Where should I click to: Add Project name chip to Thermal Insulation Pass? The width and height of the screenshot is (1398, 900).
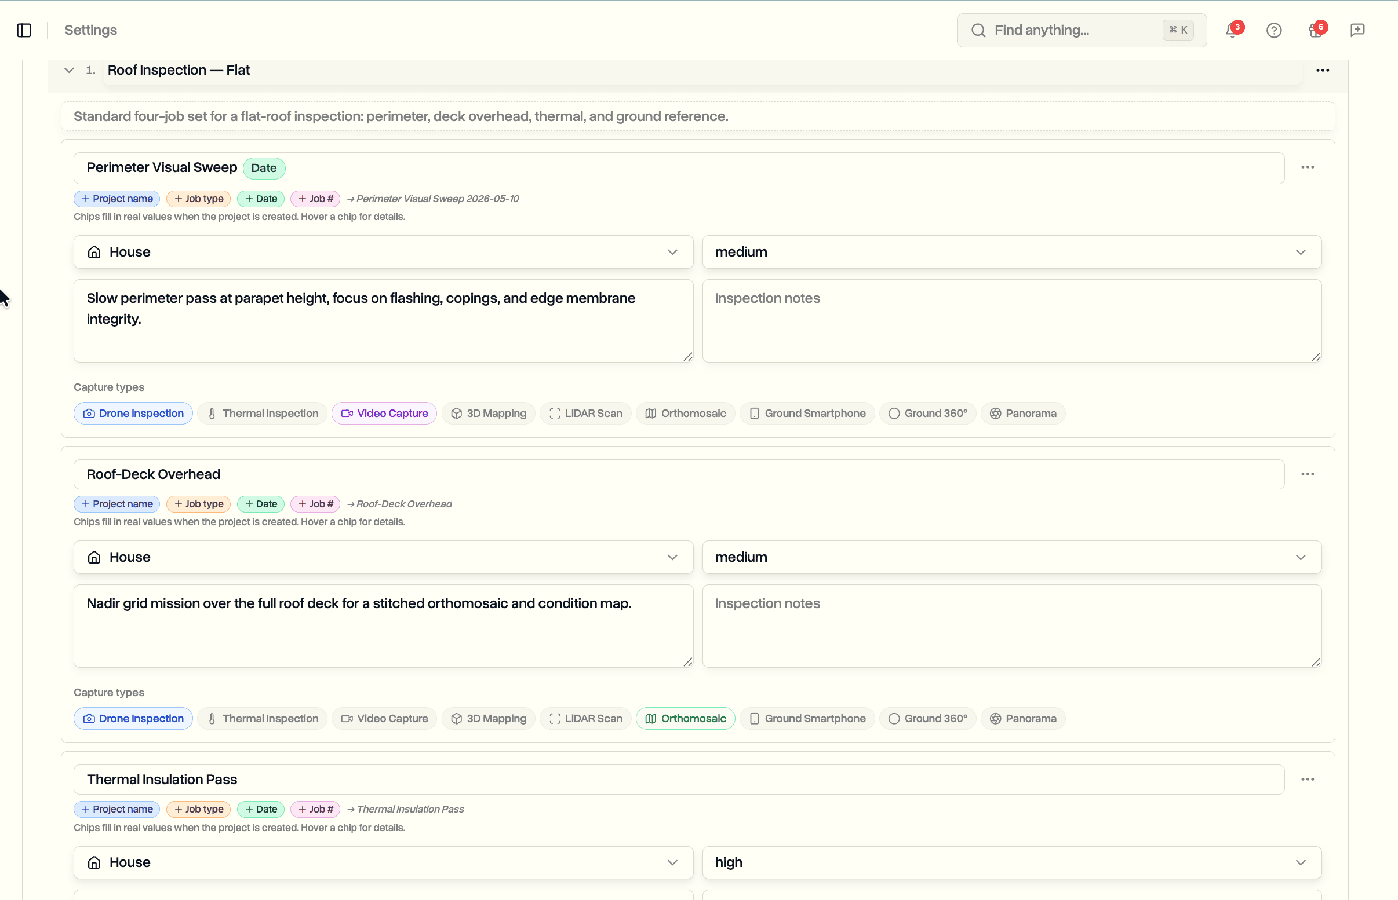click(117, 809)
